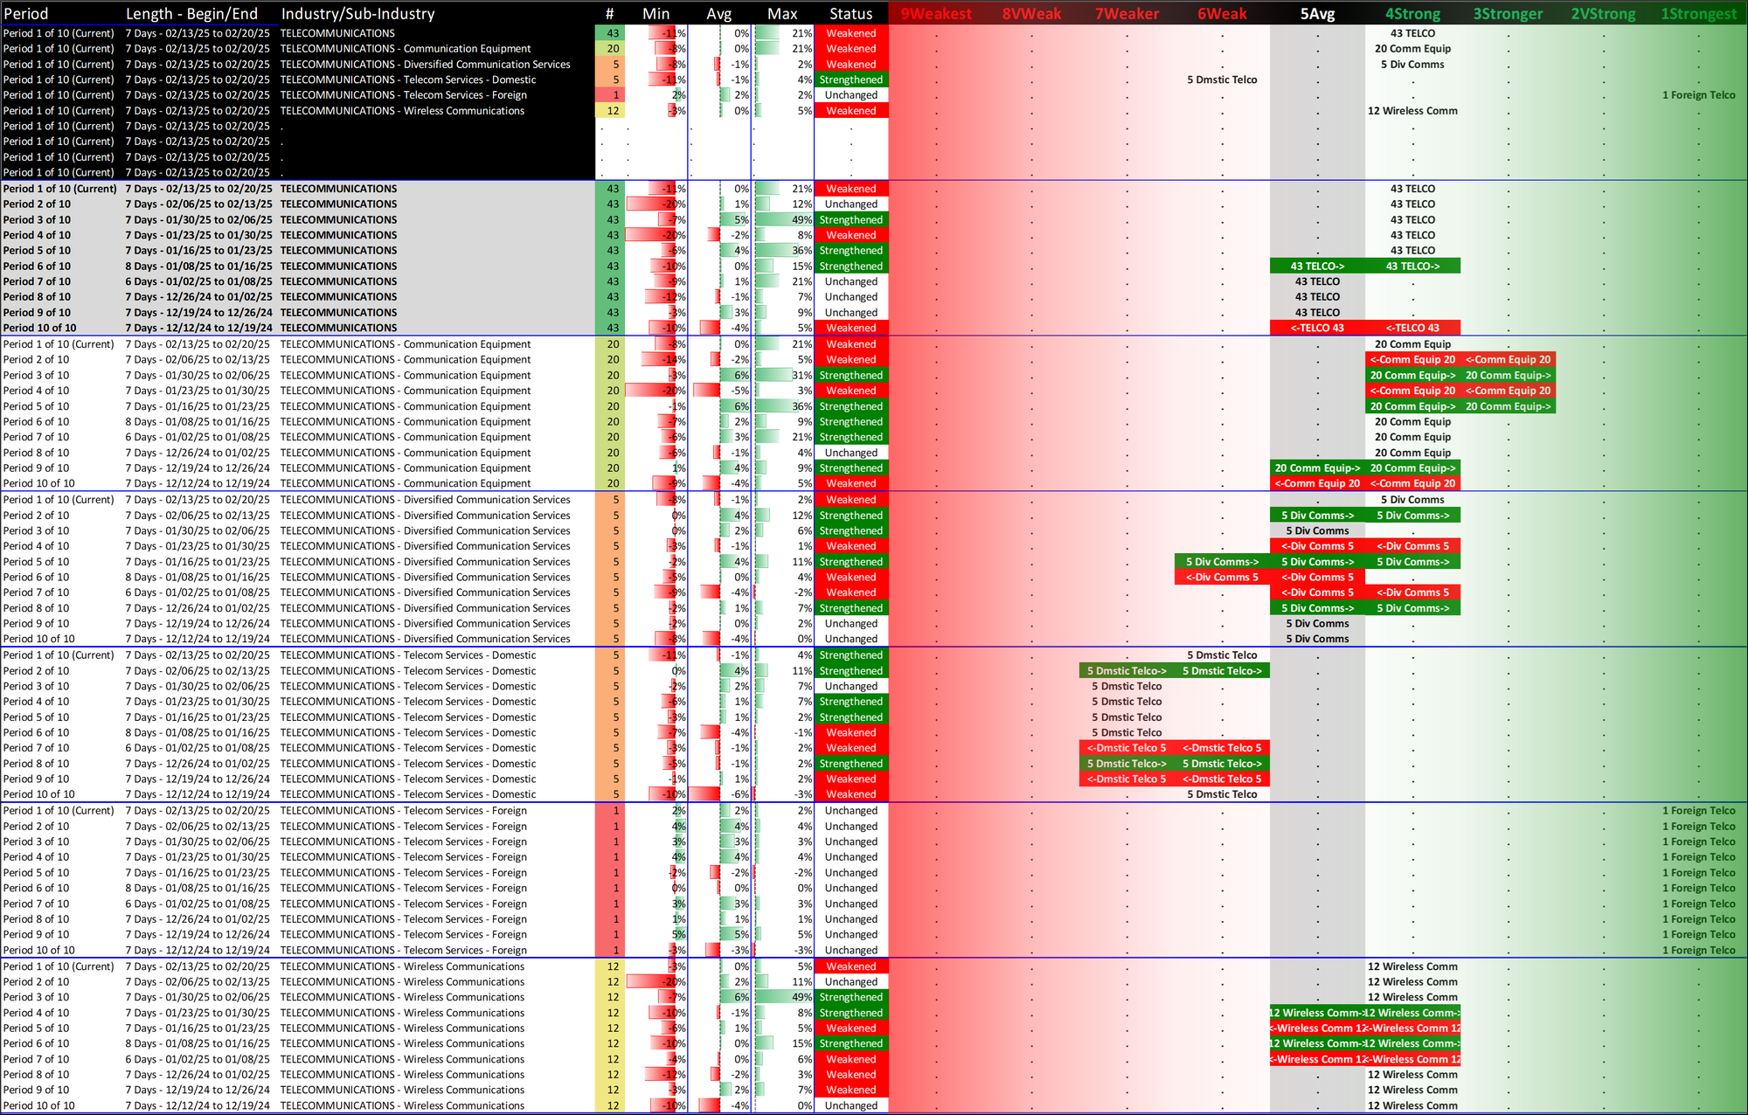Click the 9Weakest rating header

(936, 14)
